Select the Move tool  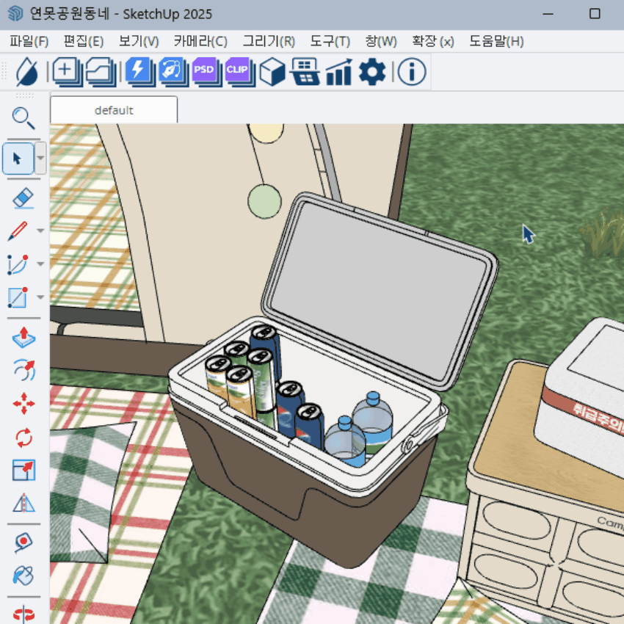click(x=23, y=403)
